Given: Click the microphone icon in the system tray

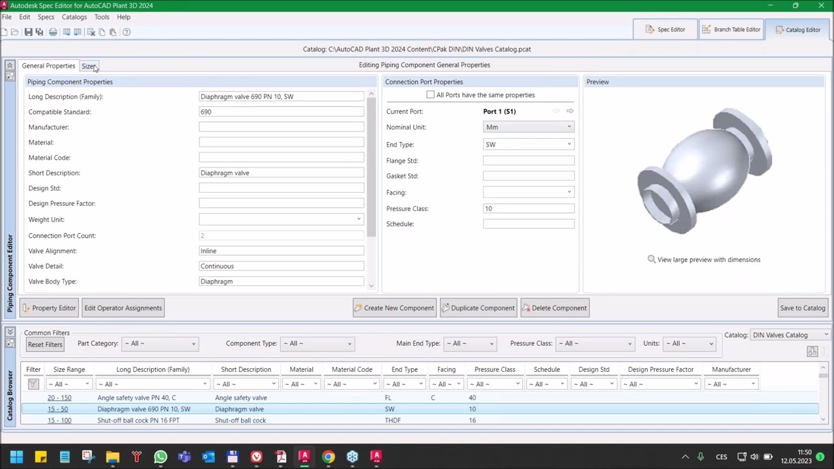Looking at the screenshot, I should [x=700, y=457].
